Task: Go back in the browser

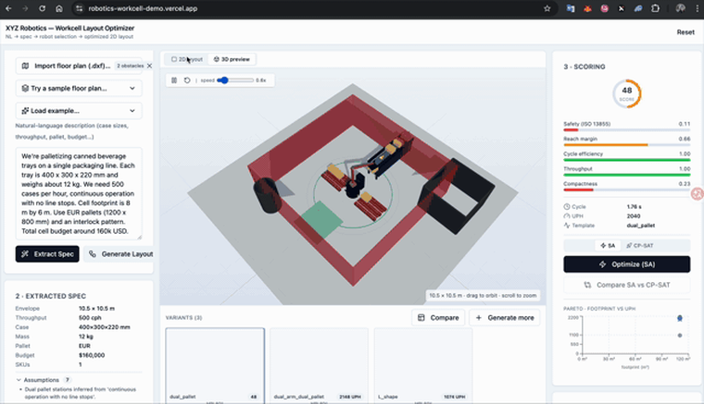Action: point(8,8)
